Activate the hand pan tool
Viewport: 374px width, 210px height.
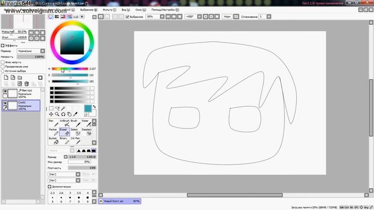pos(69,114)
